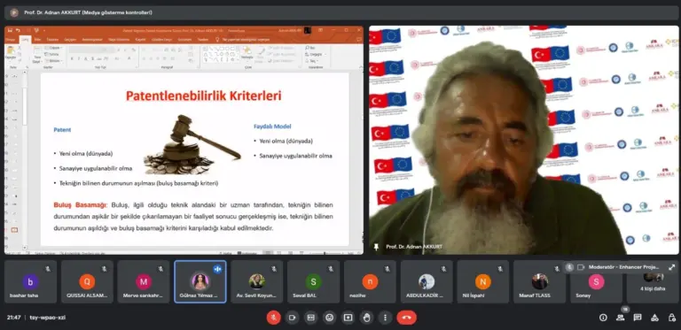Unmute the microphone in Meet controls
The width and height of the screenshot is (681, 330).
(x=274, y=318)
